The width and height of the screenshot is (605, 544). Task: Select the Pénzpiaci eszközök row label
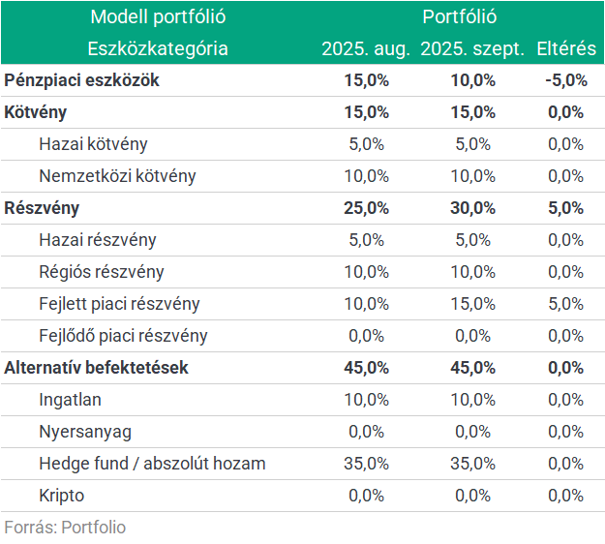click(82, 80)
